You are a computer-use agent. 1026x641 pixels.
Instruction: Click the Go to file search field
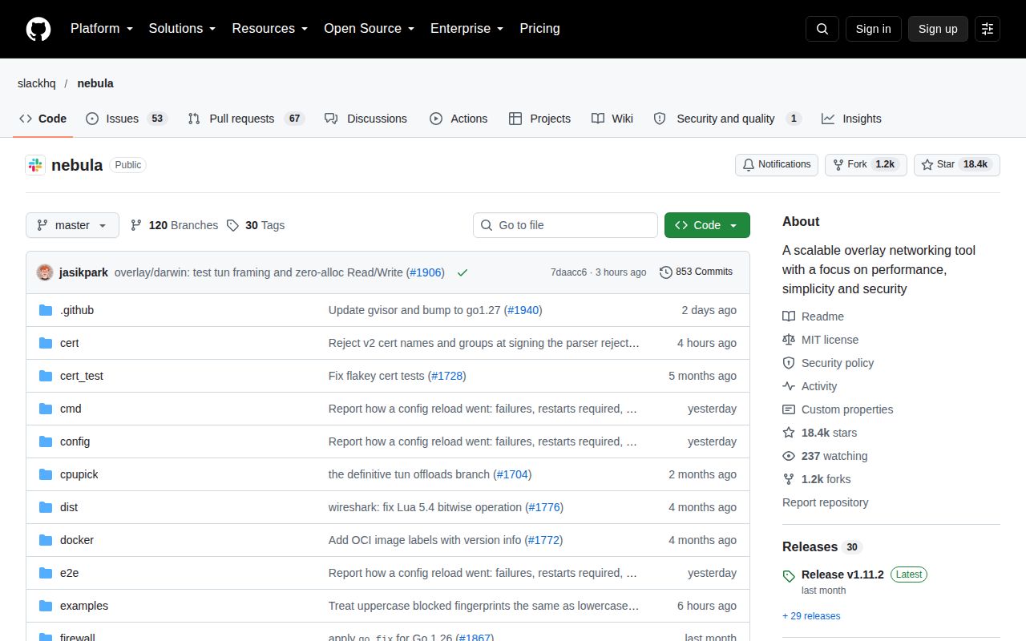coord(565,225)
